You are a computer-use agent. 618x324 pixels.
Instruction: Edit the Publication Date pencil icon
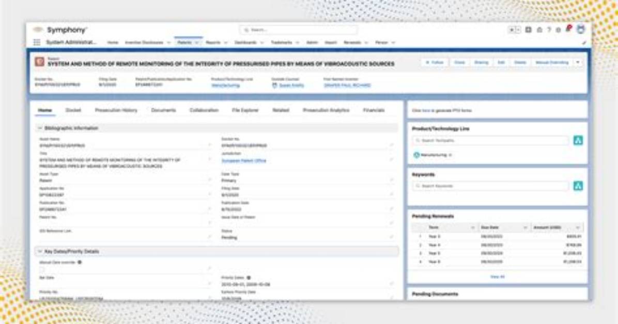(x=391, y=208)
